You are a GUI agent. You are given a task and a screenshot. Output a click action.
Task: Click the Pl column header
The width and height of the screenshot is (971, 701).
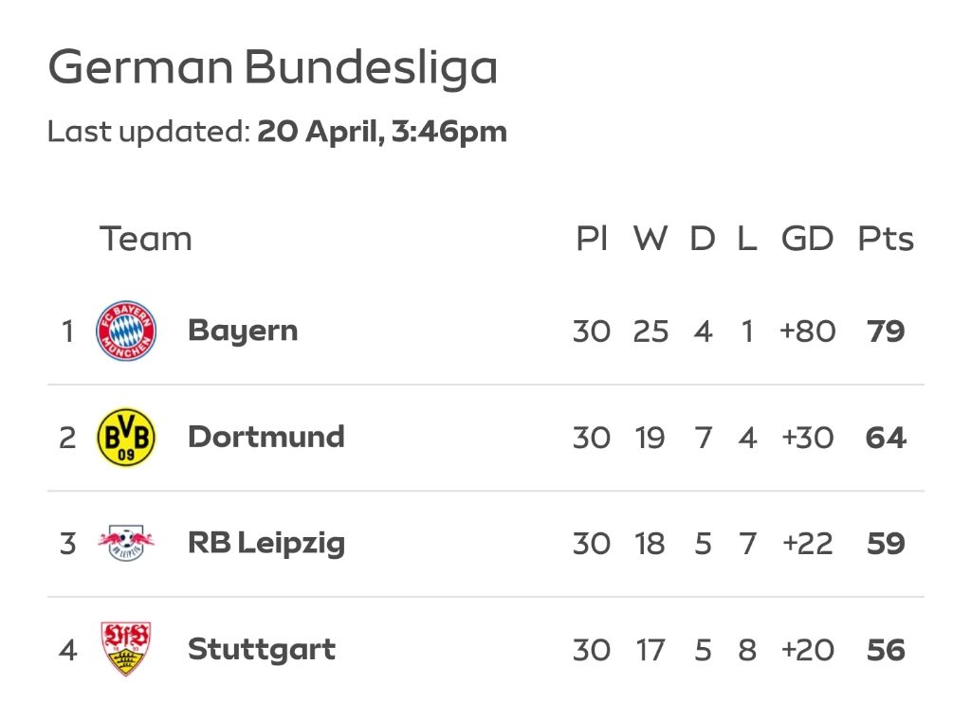592,239
